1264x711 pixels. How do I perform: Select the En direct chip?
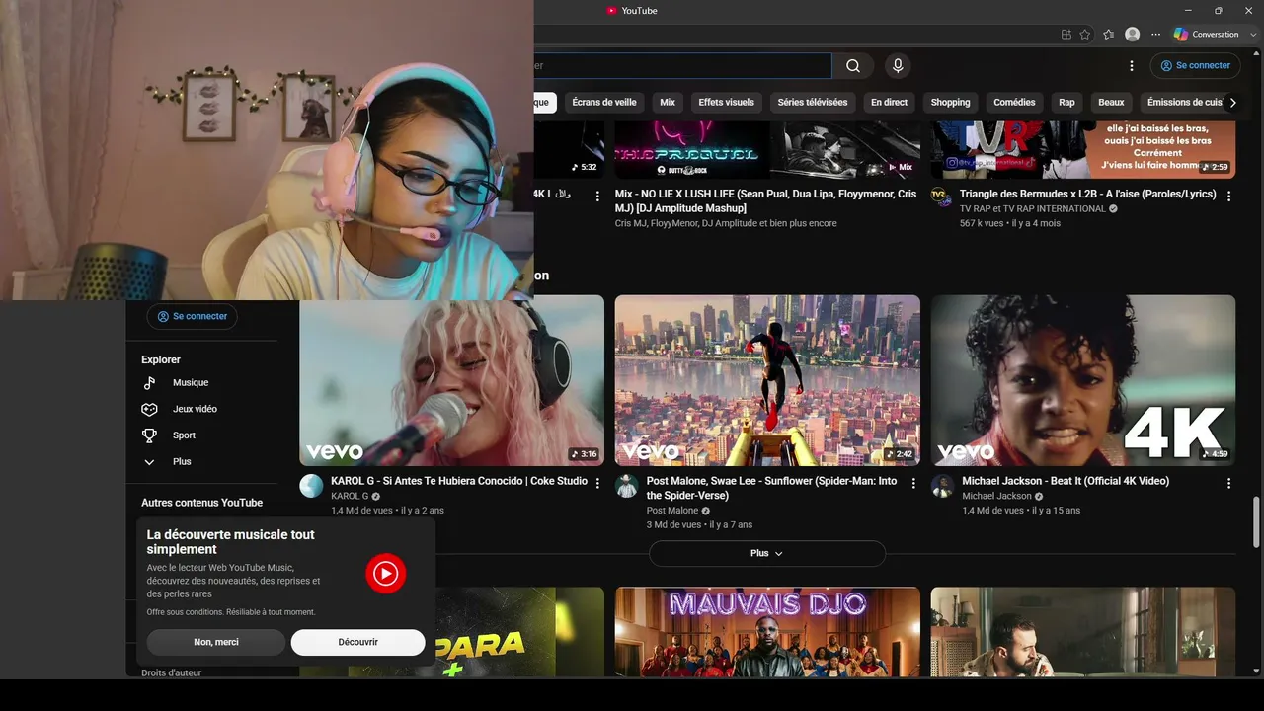pyautogui.click(x=889, y=103)
